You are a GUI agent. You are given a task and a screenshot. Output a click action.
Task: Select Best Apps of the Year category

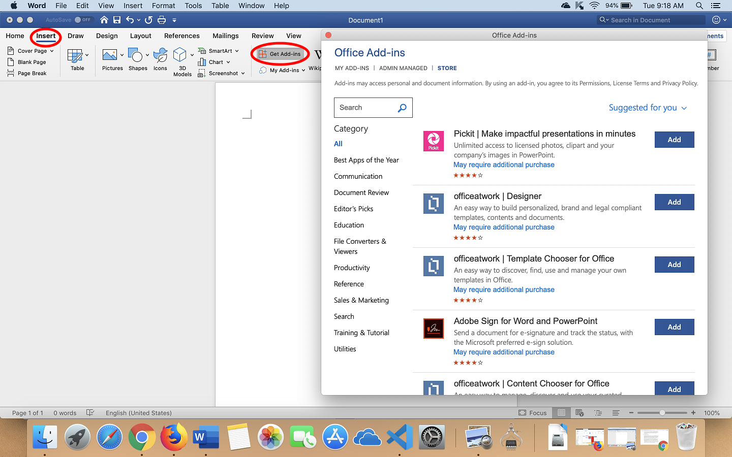point(367,160)
